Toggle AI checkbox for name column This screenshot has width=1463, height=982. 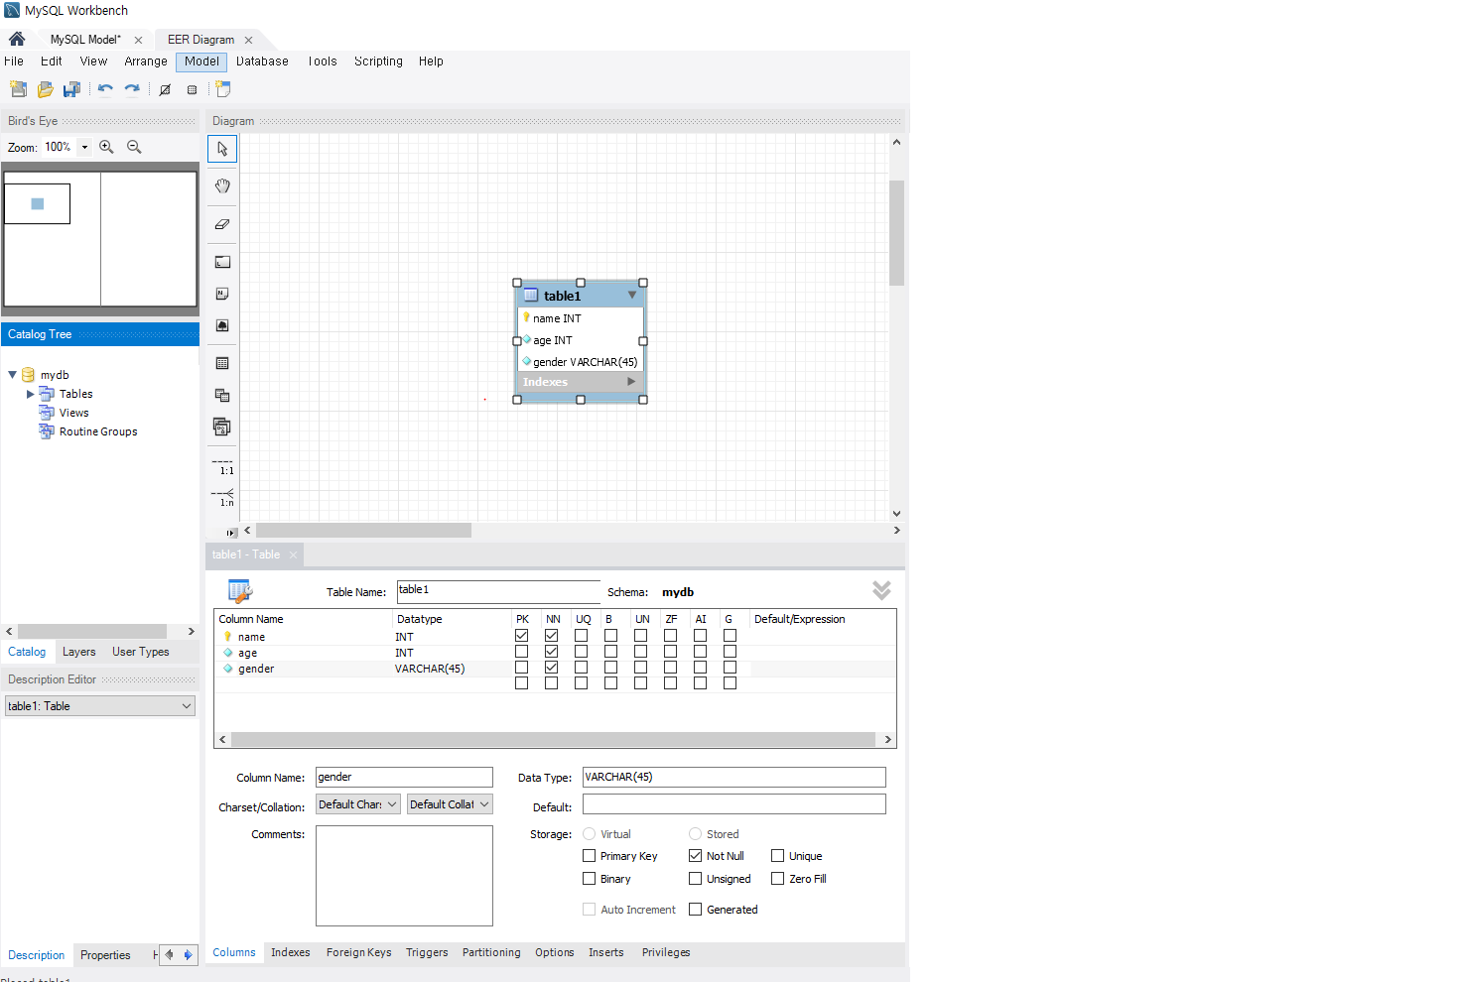click(x=700, y=636)
